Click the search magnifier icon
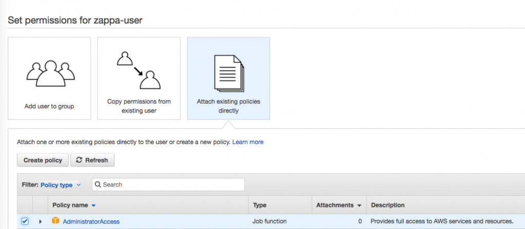 98,185
